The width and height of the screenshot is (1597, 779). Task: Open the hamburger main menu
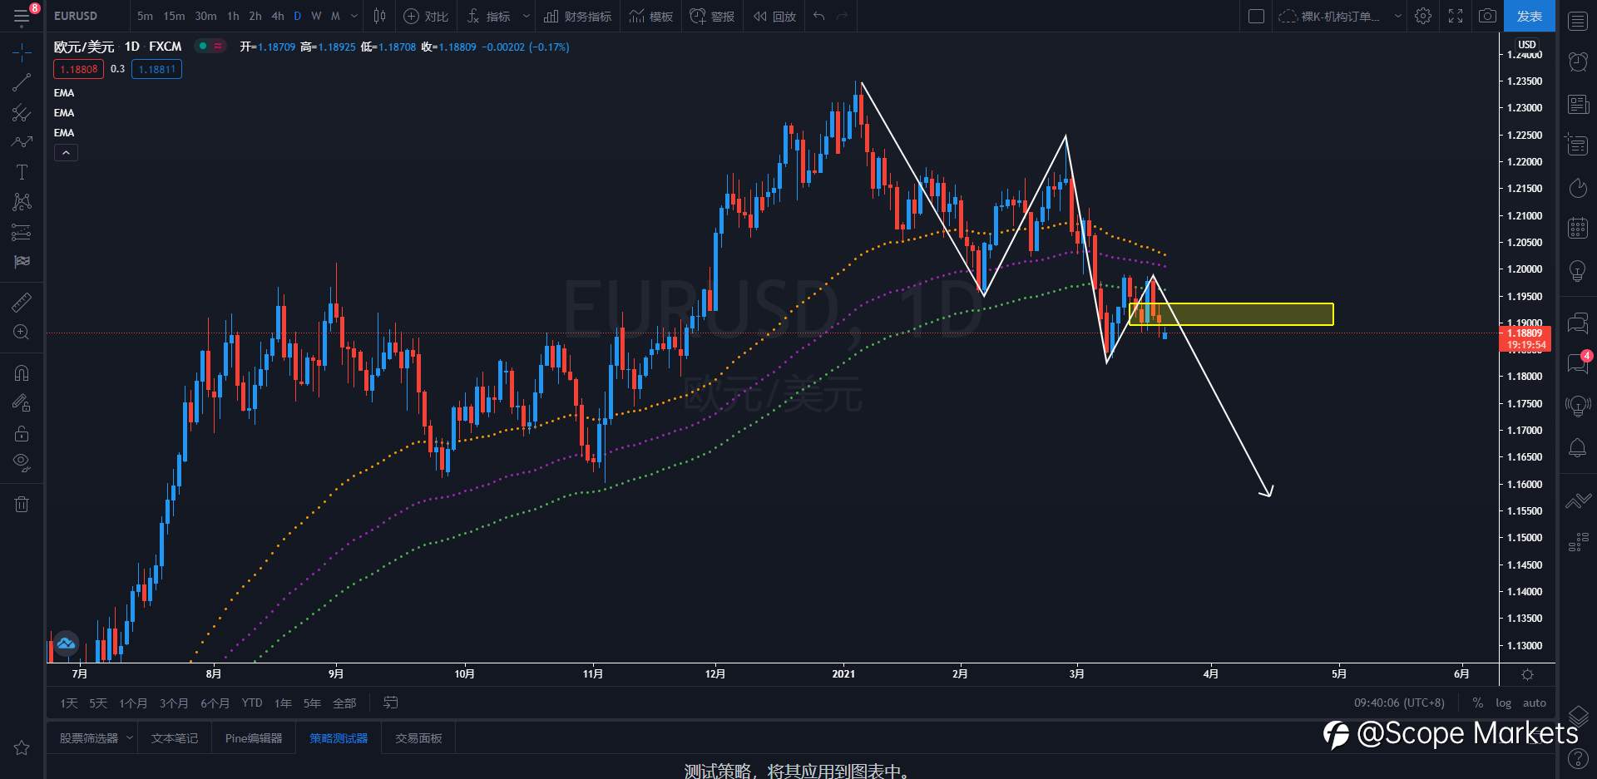tap(22, 16)
